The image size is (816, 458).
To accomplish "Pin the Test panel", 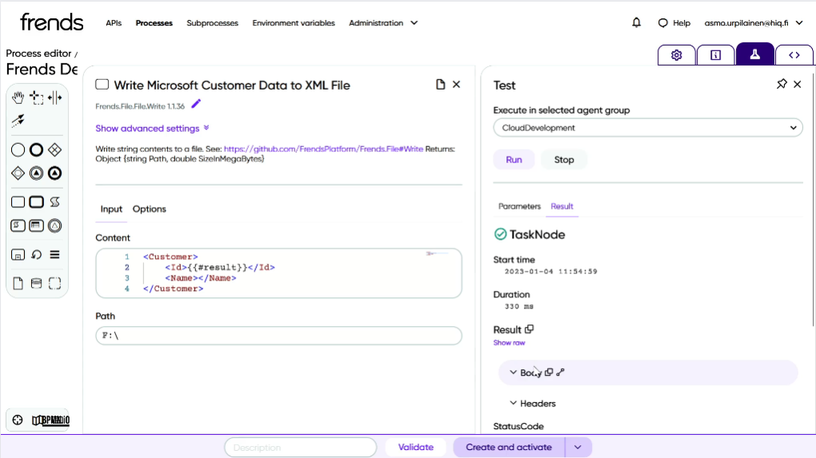I will click(782, 84).
